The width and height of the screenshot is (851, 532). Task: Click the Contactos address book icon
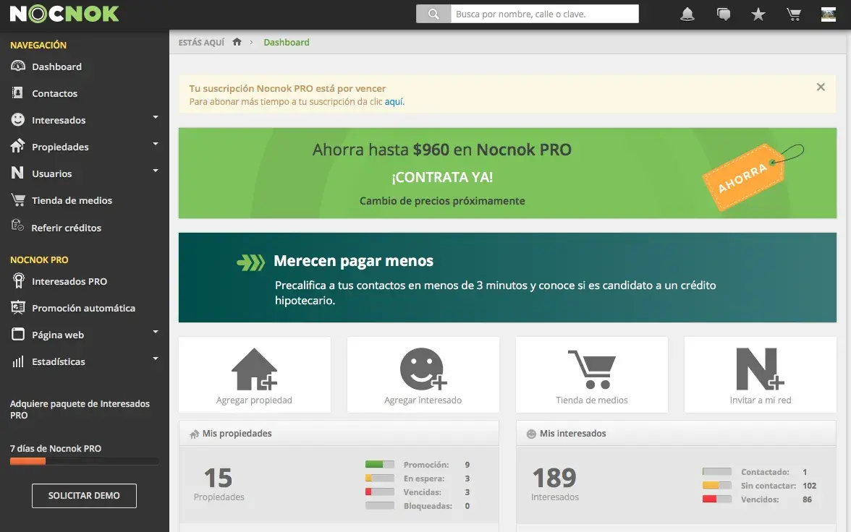tap(17, 93)
